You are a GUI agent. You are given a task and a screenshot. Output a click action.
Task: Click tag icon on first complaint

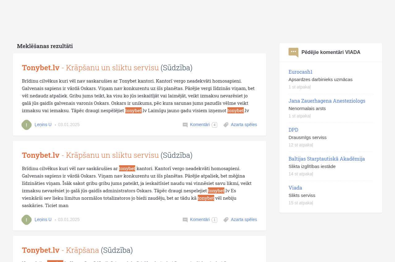click(226, 125)
